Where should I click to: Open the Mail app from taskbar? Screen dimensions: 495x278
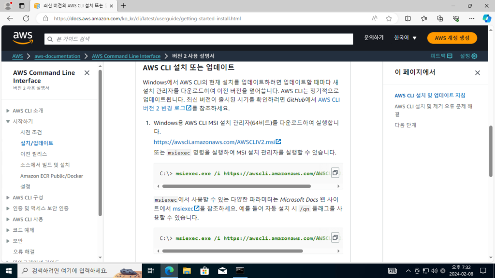(222, 271)
